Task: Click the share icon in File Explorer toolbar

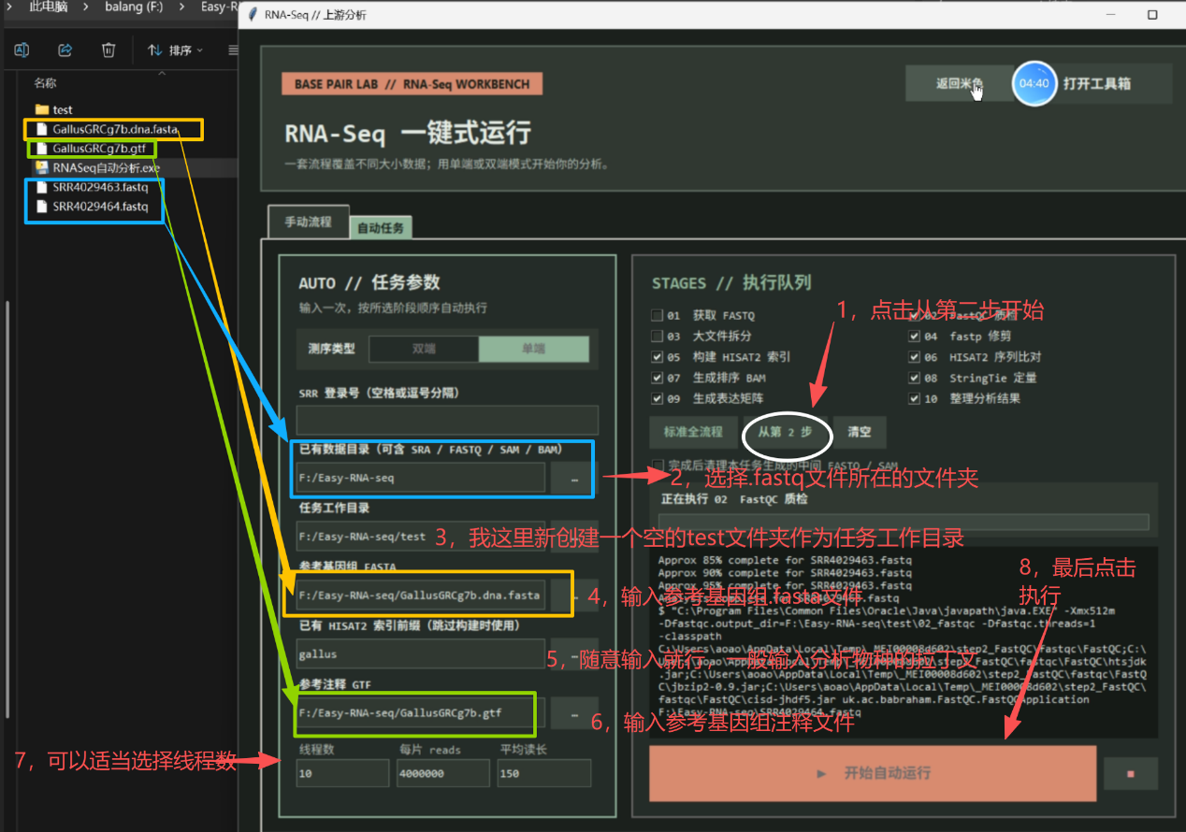Action: tap(65, 50)
